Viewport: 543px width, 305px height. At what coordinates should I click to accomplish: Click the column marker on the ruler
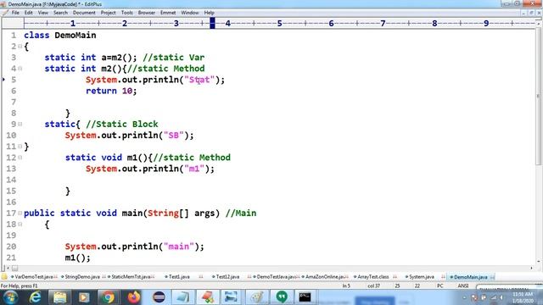click(212, 23)
